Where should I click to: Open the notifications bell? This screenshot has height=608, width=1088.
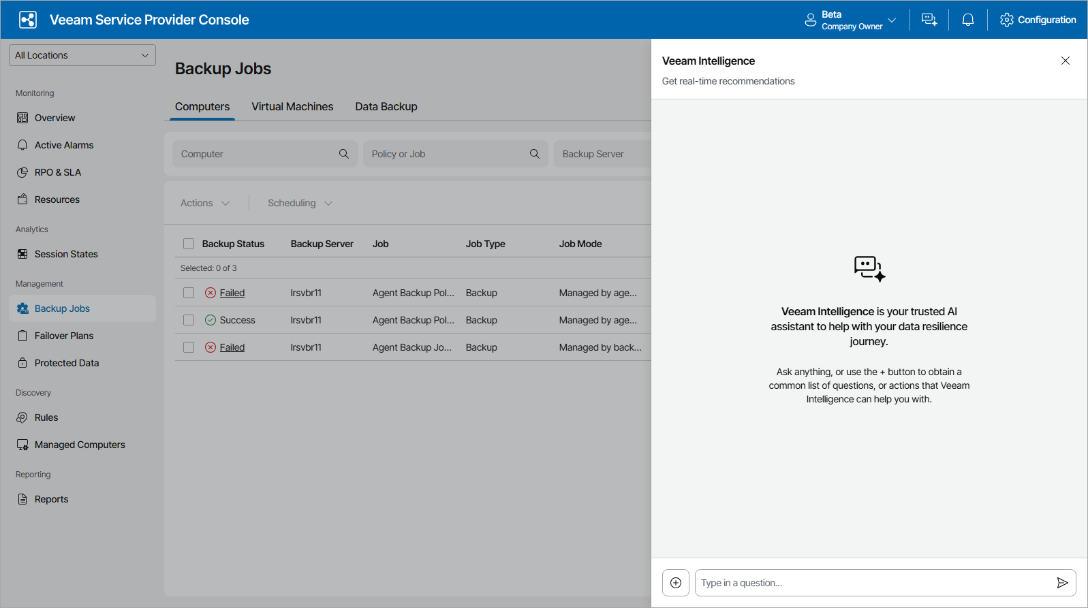[967, 20]
